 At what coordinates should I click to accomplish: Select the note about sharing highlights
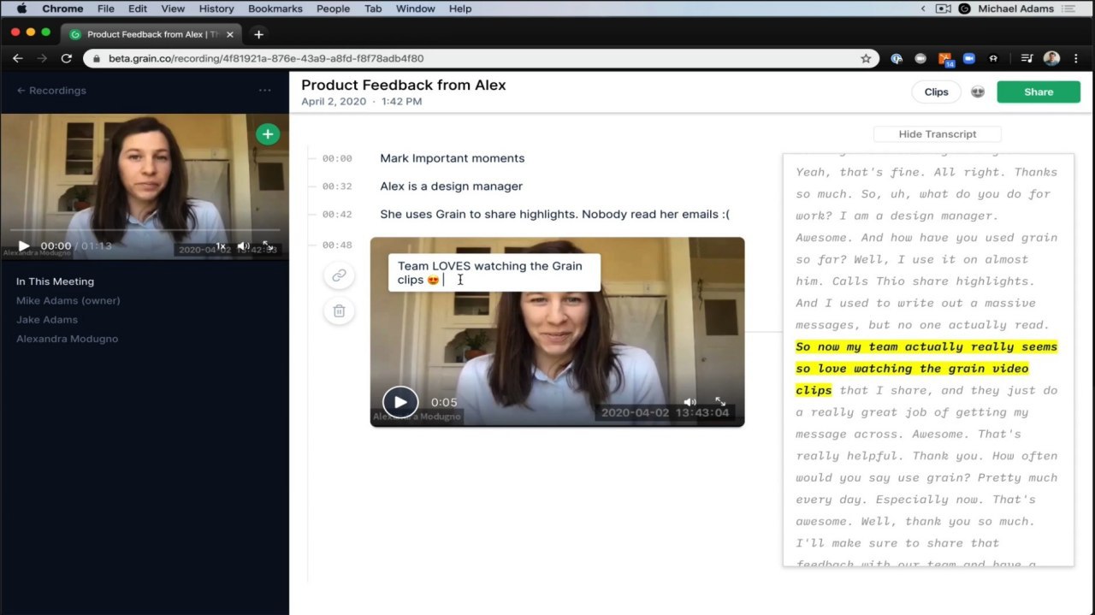(554, 215)
